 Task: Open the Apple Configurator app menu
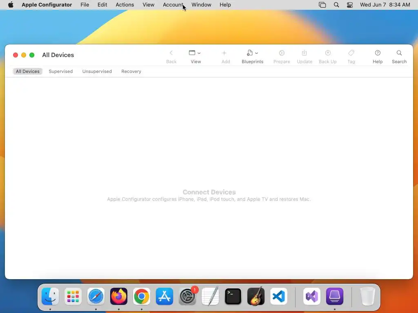point(47,5)
